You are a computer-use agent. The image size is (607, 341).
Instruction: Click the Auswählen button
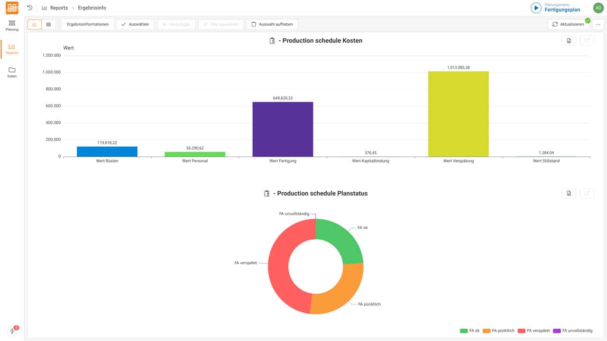[x=135, y=24]
